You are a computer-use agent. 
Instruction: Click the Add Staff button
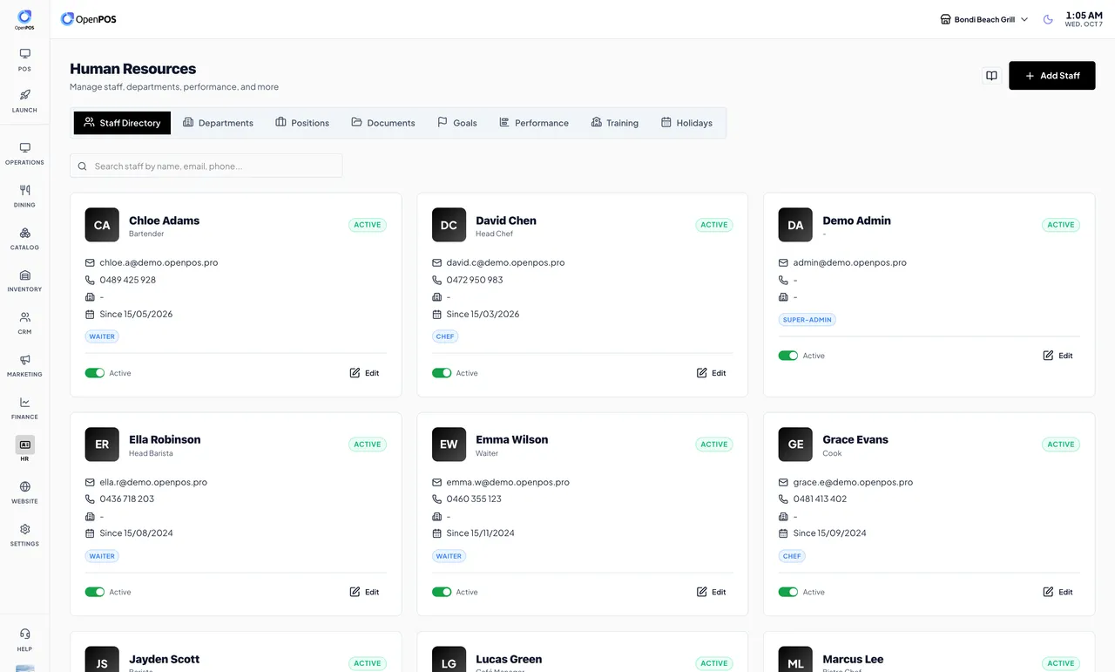tap(1052, 76)
